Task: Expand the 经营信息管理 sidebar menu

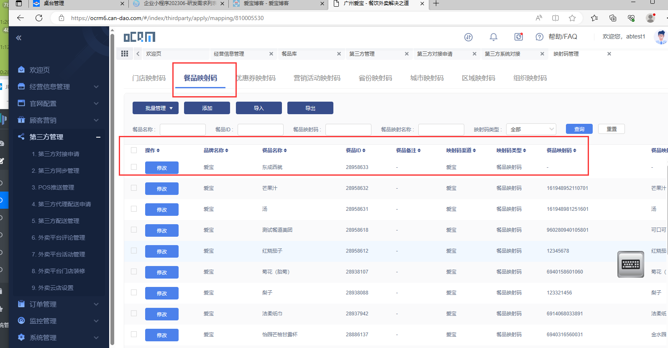Action: click(x=59, y=87)
